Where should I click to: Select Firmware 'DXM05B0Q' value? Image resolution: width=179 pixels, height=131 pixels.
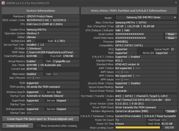pyautogui.click(x=121, y=42)
